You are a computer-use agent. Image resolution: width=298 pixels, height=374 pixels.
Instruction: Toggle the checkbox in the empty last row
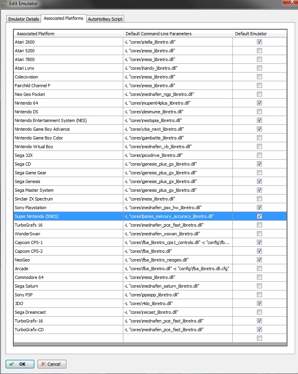259,338
